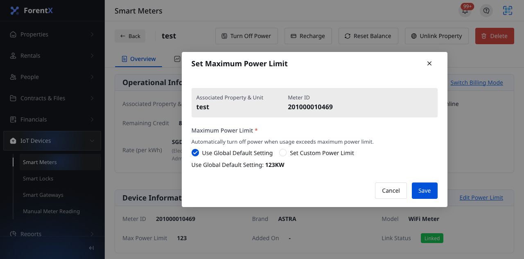Collapse the IoT Devices menu chevron
The height and width of the screenshot is (259, 524).
[92, 141]
